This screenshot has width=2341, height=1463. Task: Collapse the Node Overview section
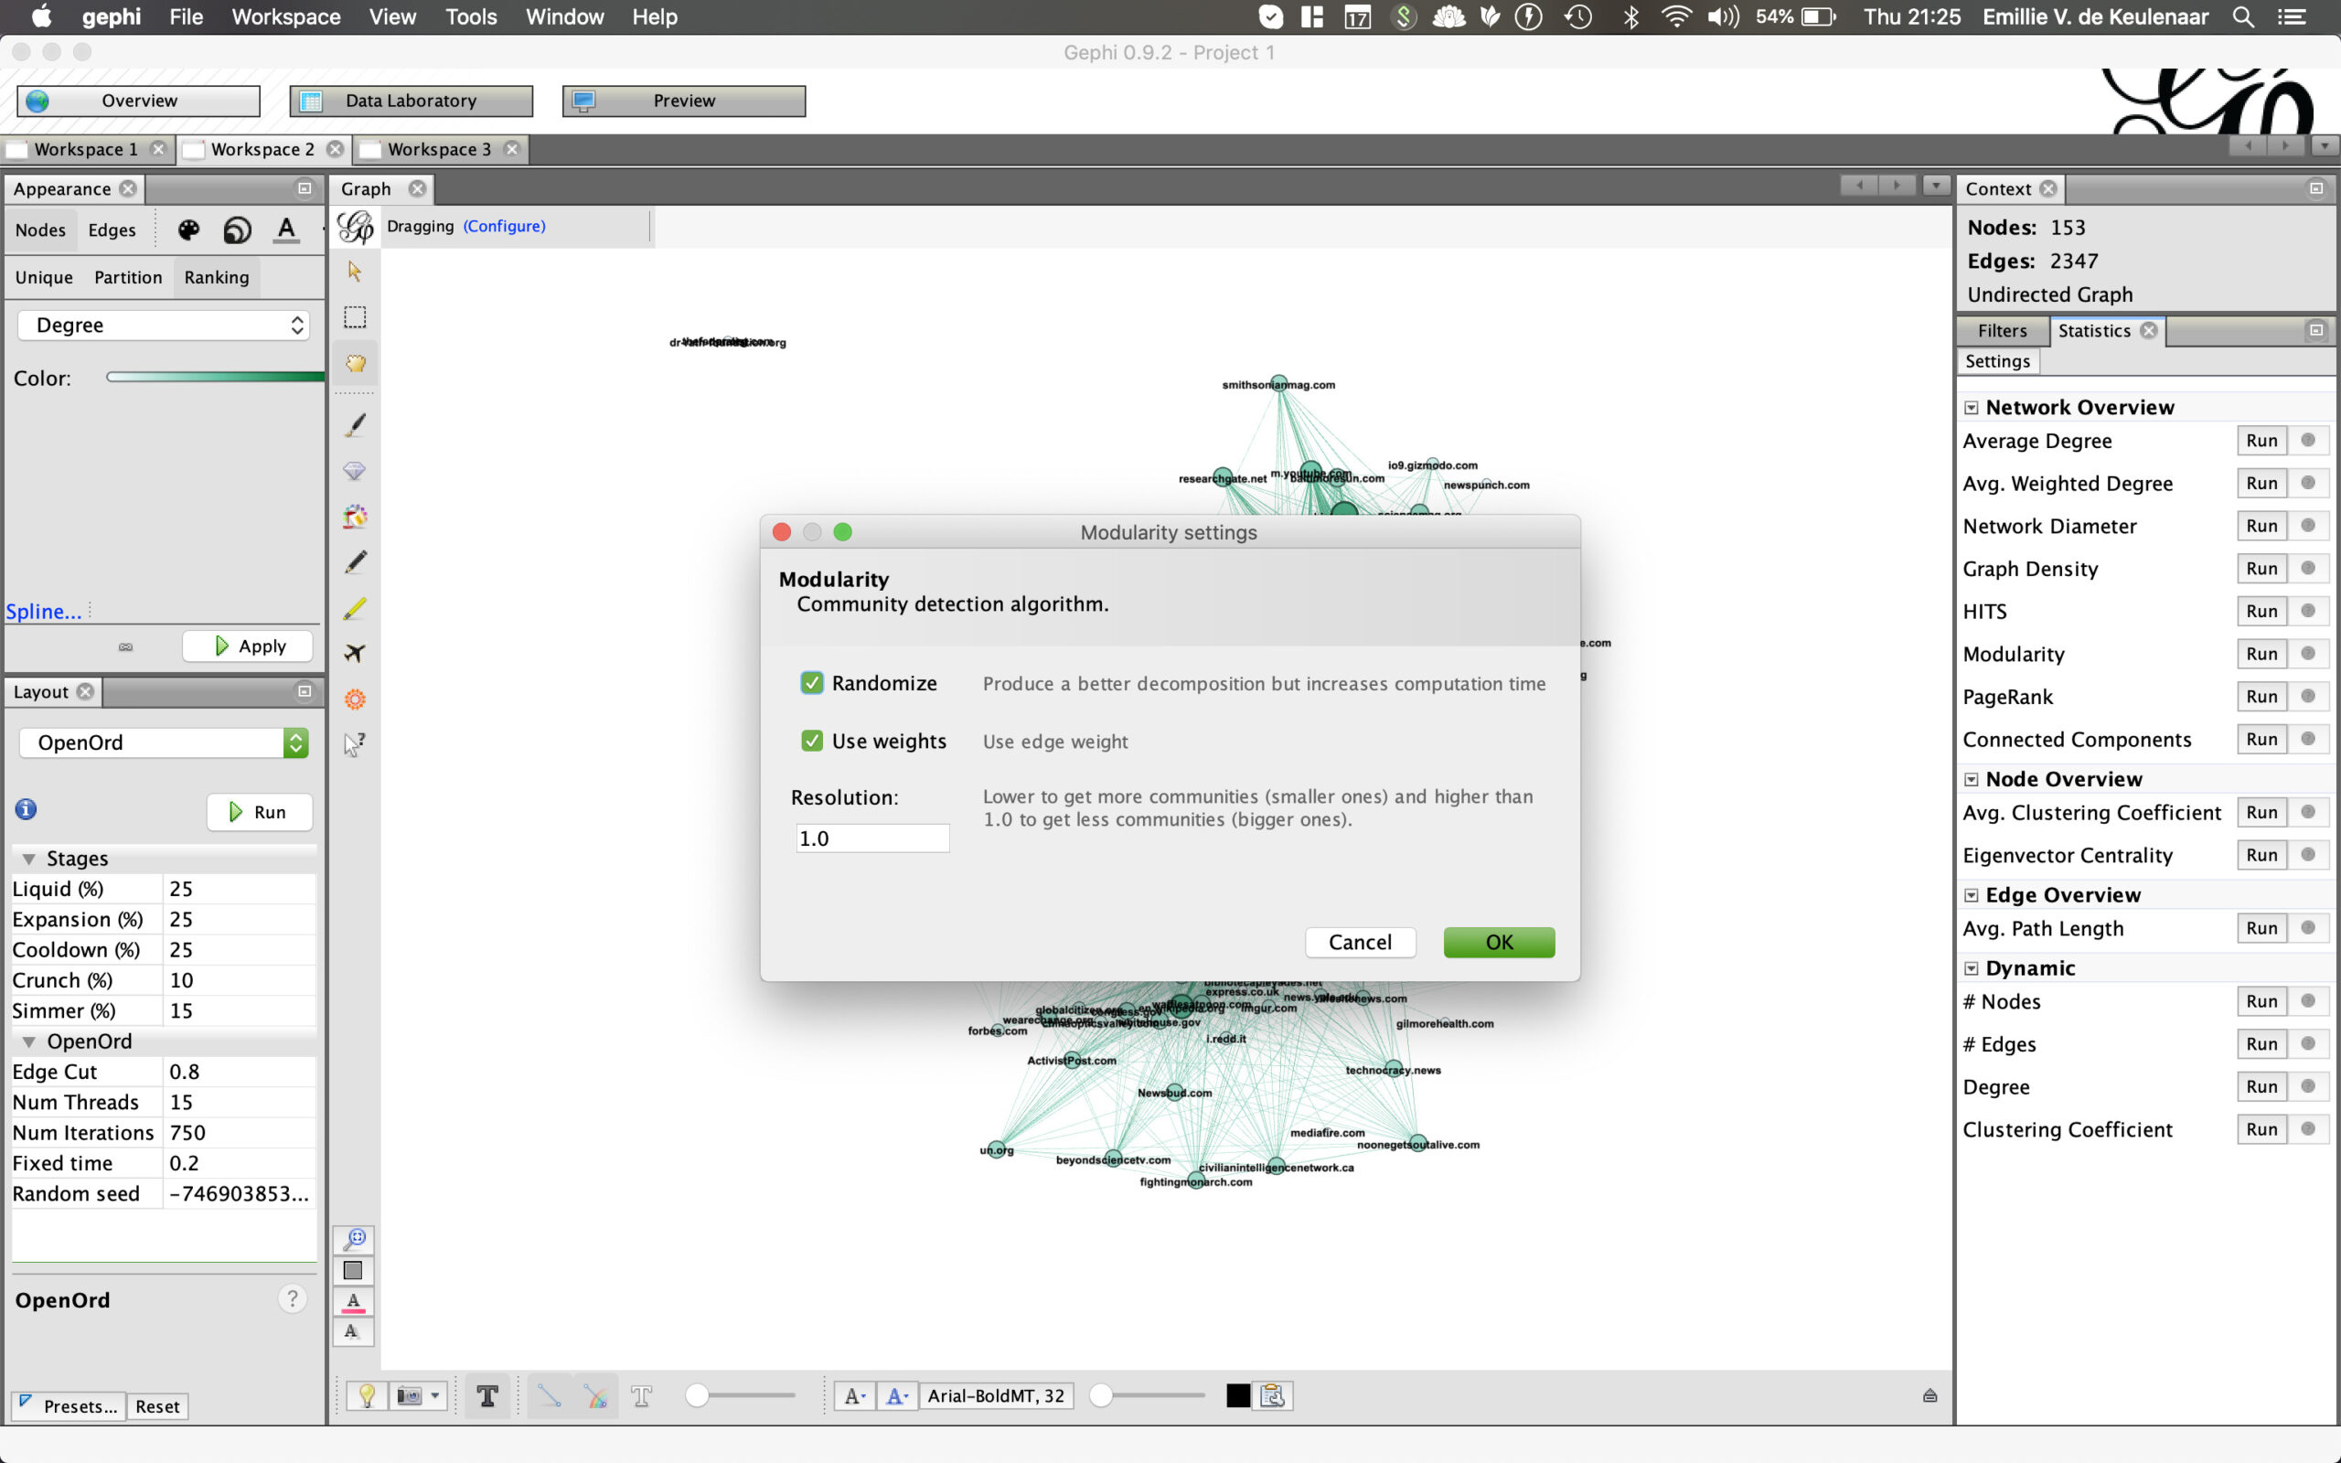click(1971, 779)
